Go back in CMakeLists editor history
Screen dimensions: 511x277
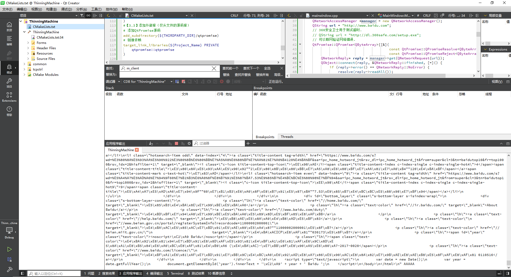click(x=108, y=15)
